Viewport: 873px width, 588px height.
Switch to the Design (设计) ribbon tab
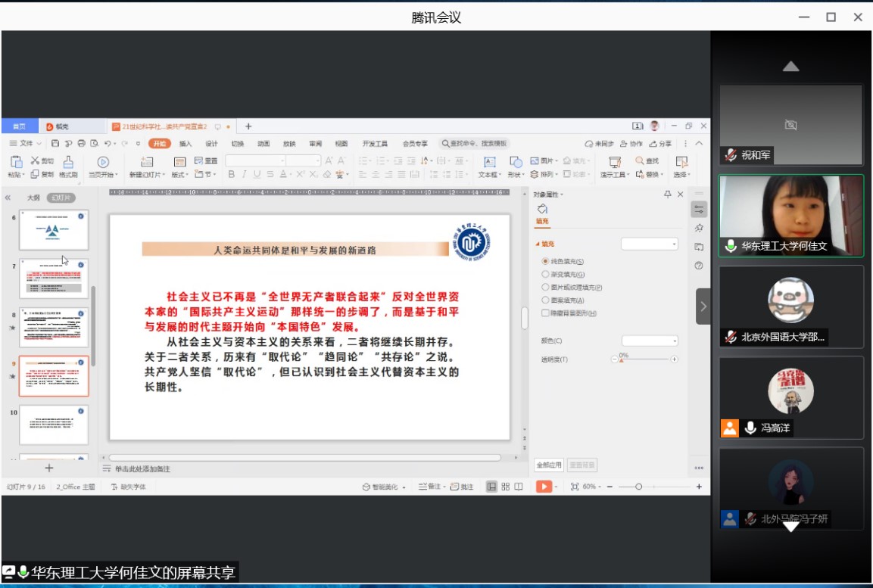tap(211, 144)
